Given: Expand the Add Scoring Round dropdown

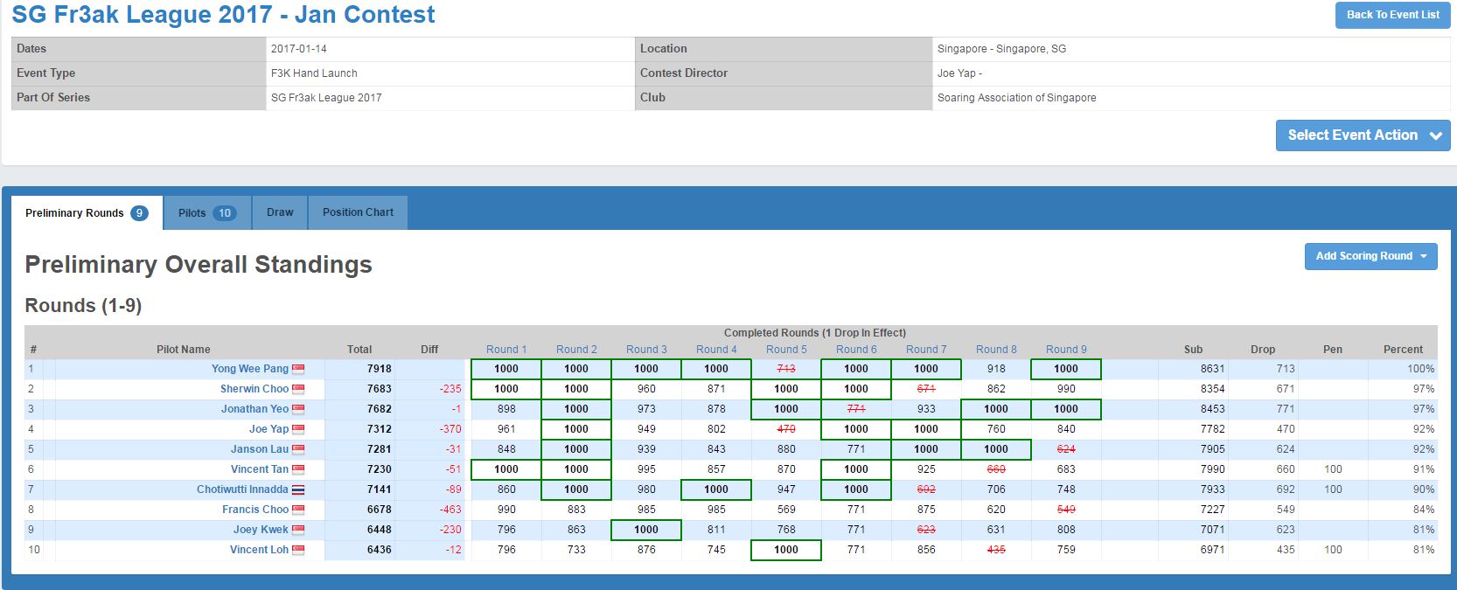Looking at the screenshot, I should tap(1370, 256).
